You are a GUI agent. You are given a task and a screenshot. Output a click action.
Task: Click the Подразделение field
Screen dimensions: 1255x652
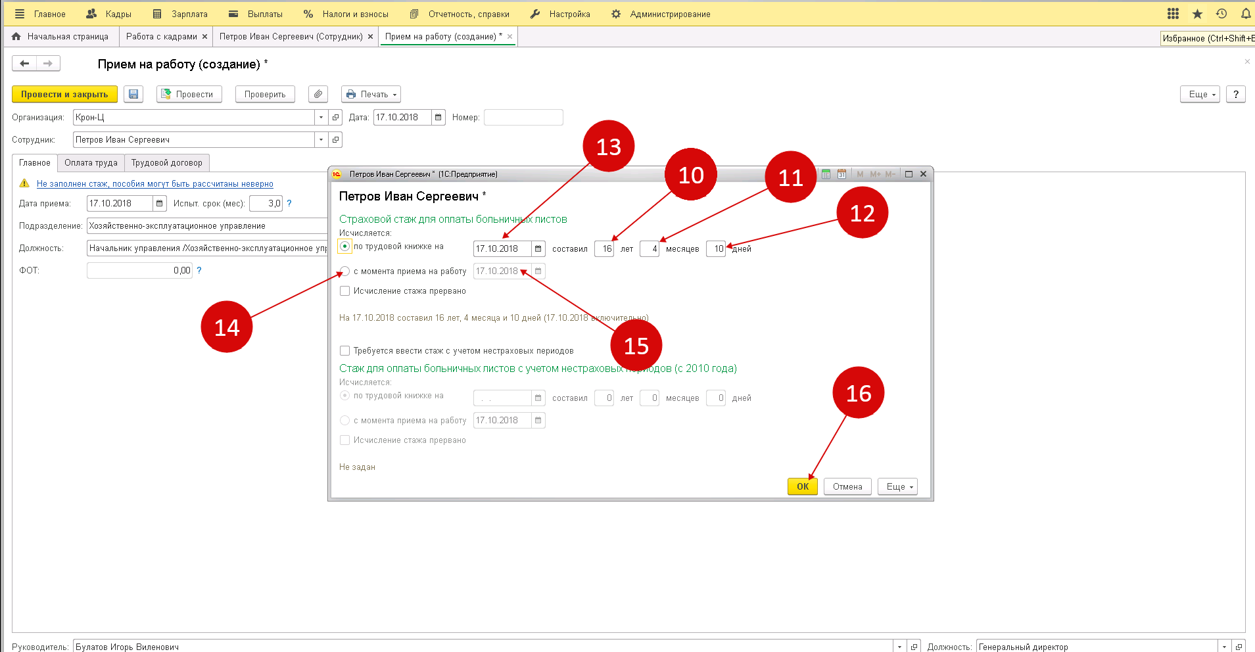[x=207, y=226]
